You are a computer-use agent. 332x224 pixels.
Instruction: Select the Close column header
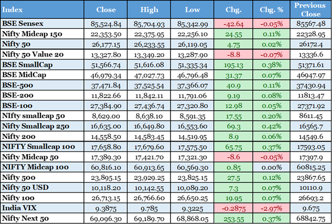coord(106,10)
